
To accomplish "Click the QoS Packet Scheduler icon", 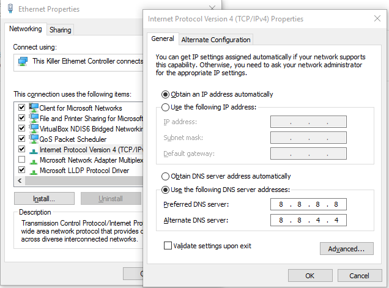I will coord(33,139).
